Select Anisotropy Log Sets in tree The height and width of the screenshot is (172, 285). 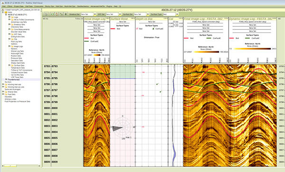19,22
